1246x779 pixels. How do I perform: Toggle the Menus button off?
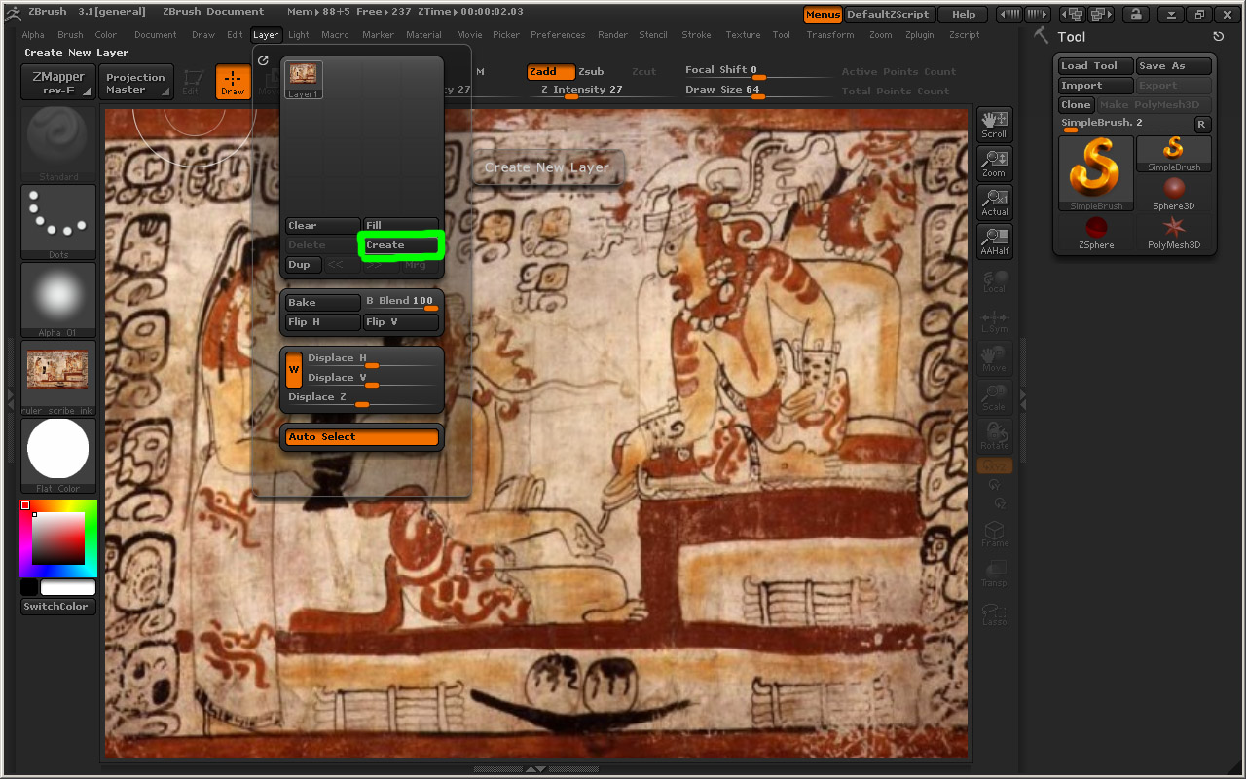[823, 14]
